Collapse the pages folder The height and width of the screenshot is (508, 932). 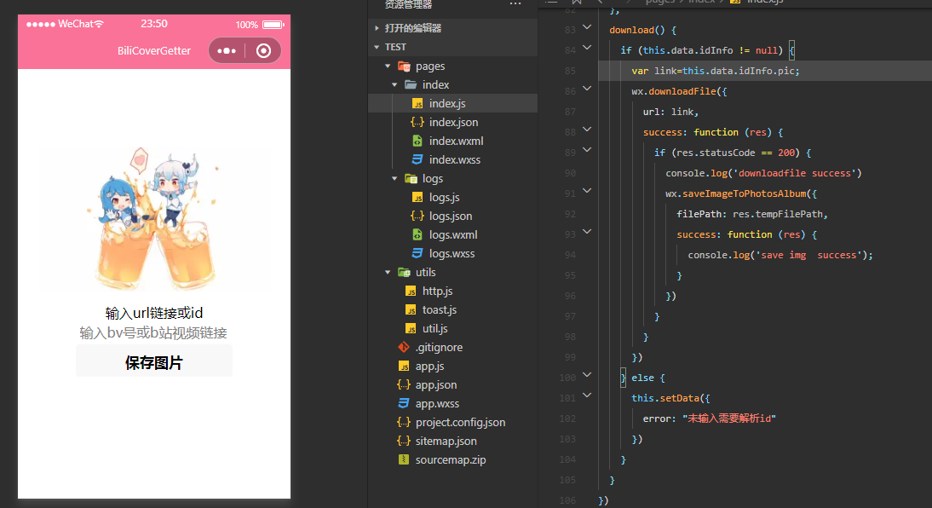pos(388,66)
